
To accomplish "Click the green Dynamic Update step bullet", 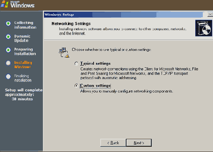I will point(8,36).
